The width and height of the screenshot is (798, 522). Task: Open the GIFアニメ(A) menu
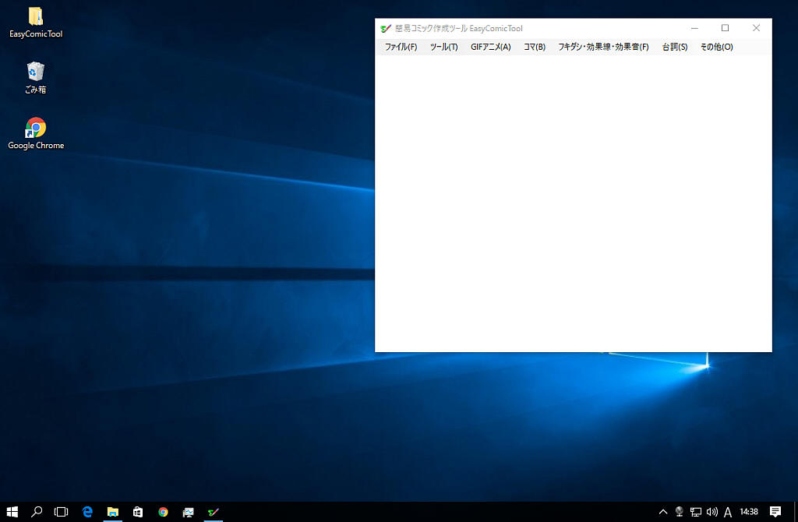click(491, 47)
